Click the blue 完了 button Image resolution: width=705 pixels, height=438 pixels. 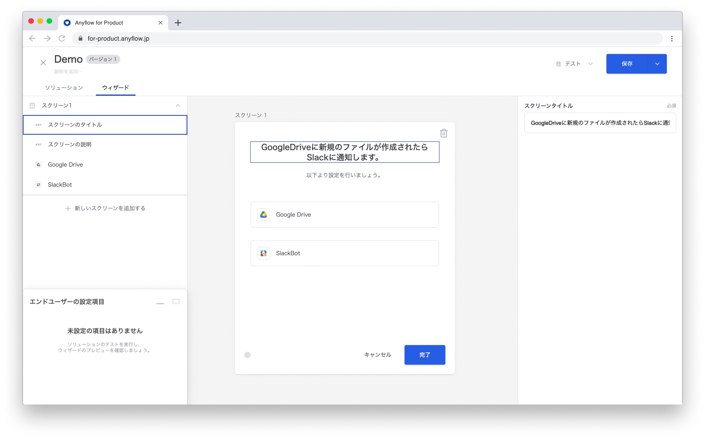(424, 355)
